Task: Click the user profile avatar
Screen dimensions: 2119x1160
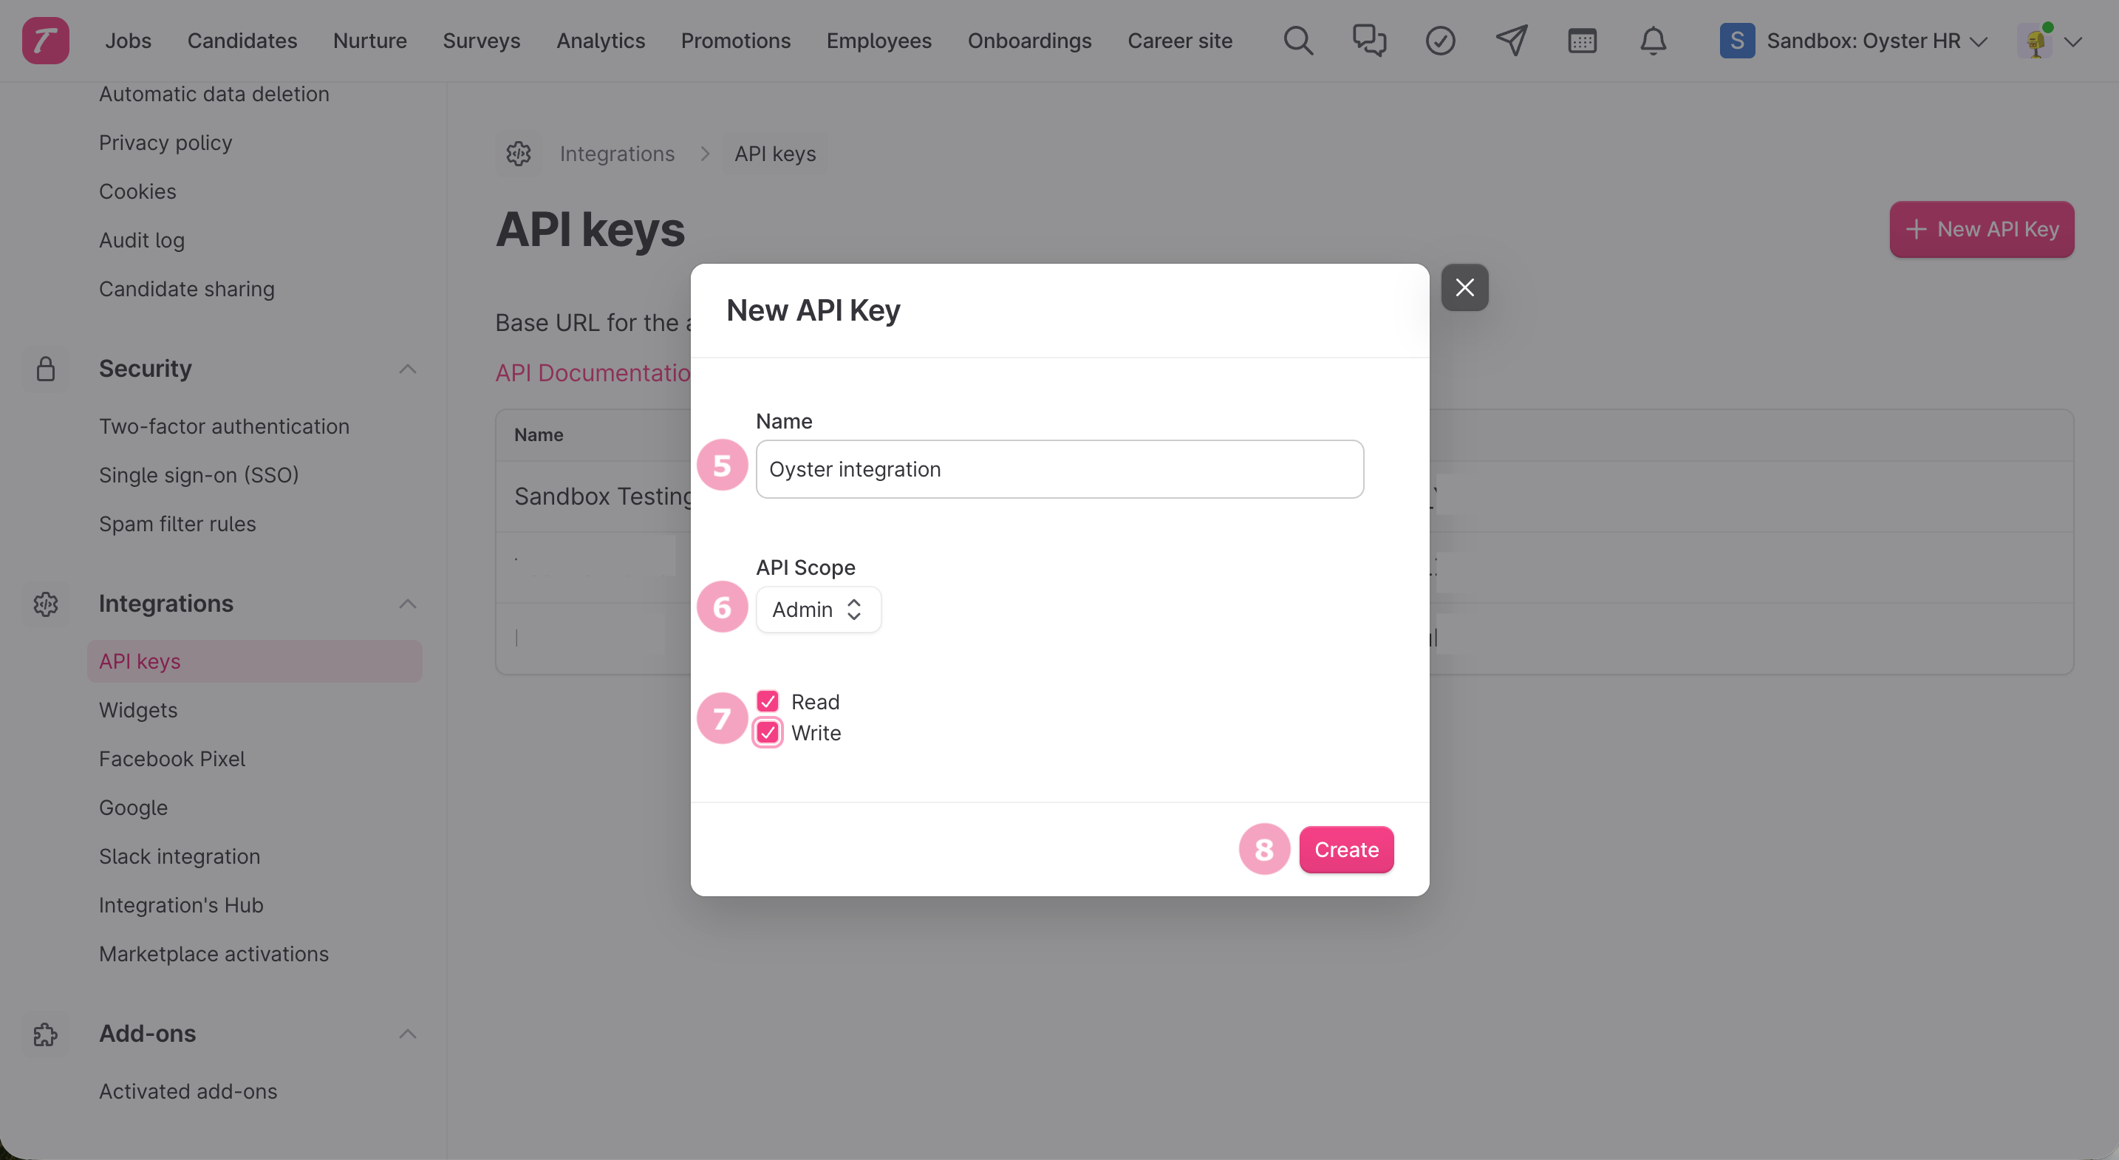Action: [2034, 41]
